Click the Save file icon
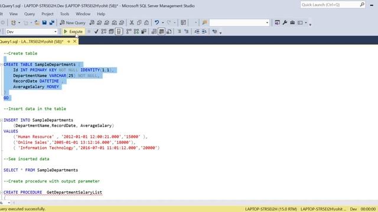The width and height of the screenshot is (378, 212). tap(44, 22)
